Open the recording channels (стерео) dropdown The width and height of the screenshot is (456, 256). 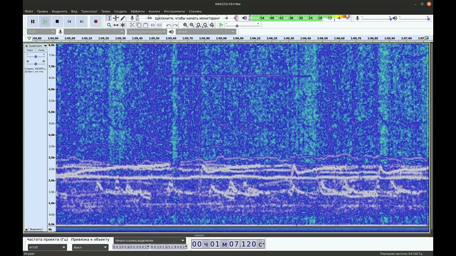(x=147, y=32)
